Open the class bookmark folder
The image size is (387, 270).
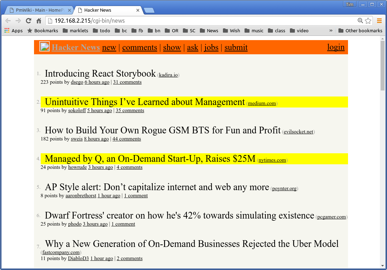tap(276, 31)
